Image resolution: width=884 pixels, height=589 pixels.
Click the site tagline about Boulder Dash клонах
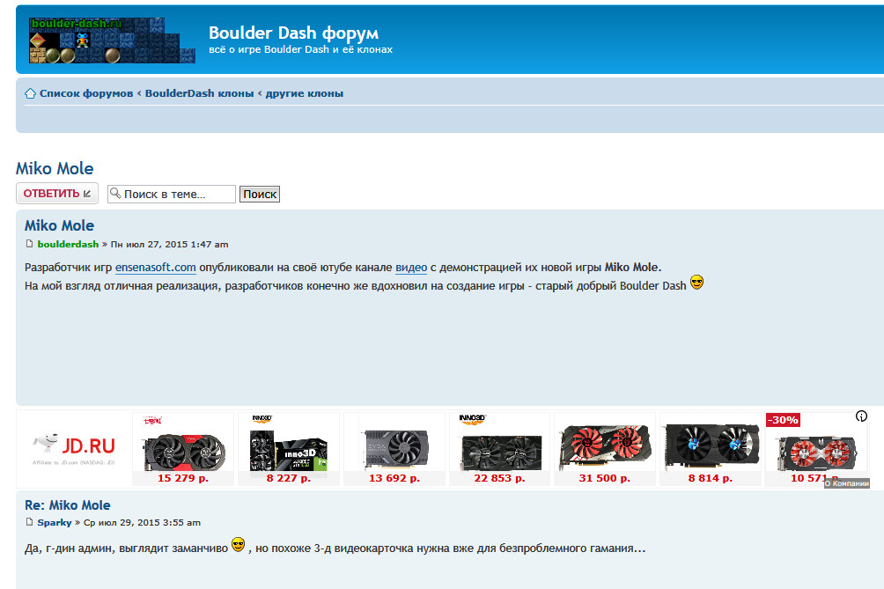300,49
